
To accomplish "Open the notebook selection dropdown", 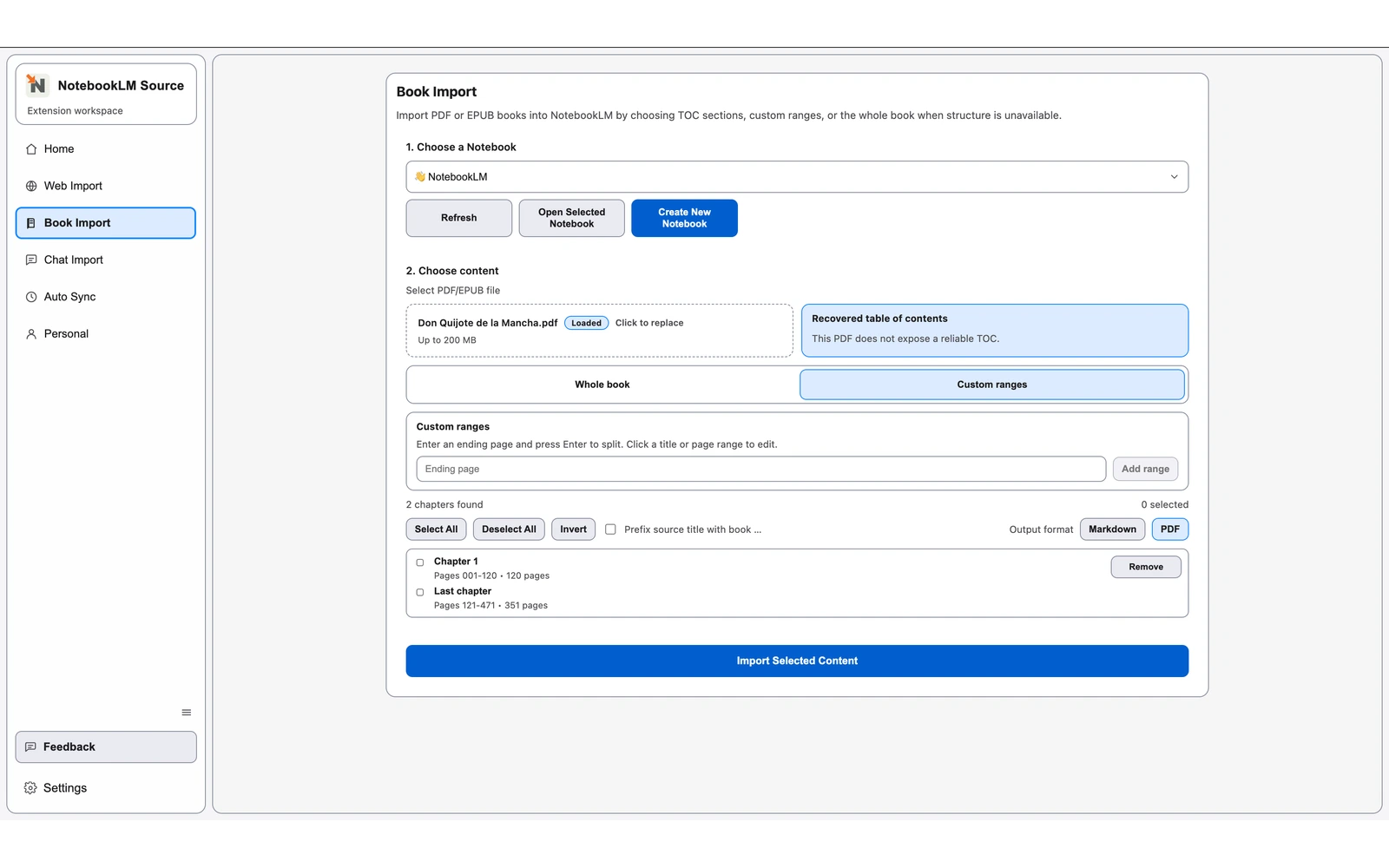I will click(x=797, y=176).
